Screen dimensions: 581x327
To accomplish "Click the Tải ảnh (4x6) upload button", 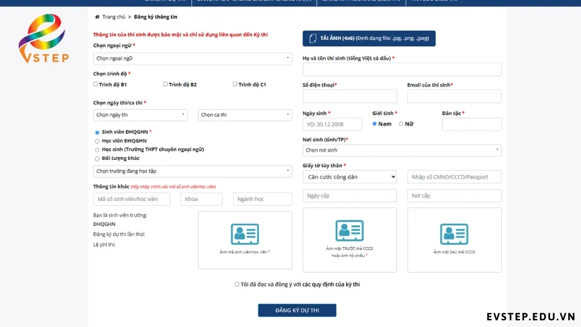I will (369, 38).
